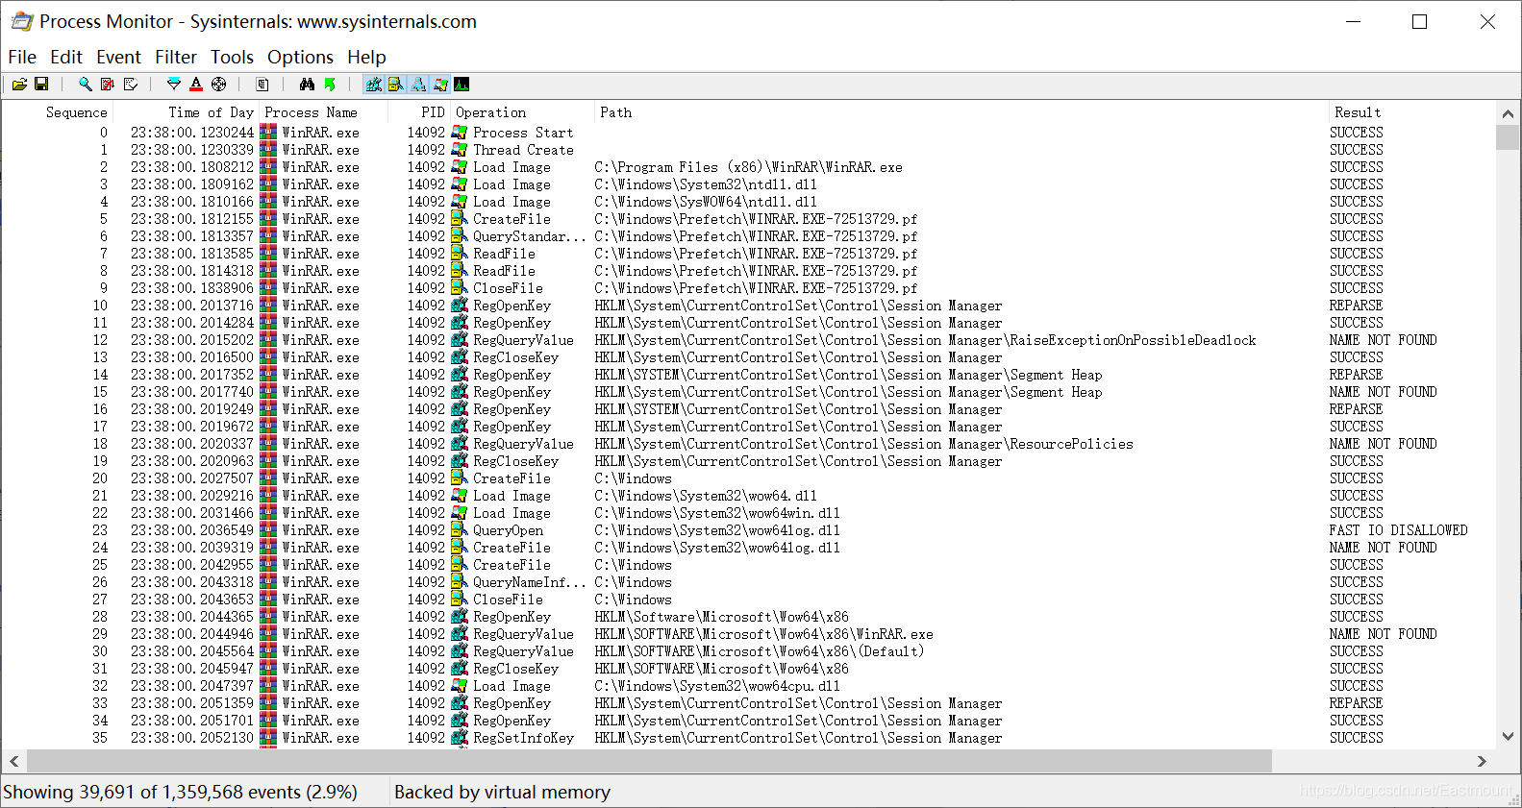Click the Process Monitor title bar icon
The image size is (1522, 808).
pos(21,21)
